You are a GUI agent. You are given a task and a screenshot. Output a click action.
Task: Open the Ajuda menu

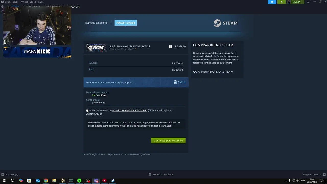pos(41,2)
